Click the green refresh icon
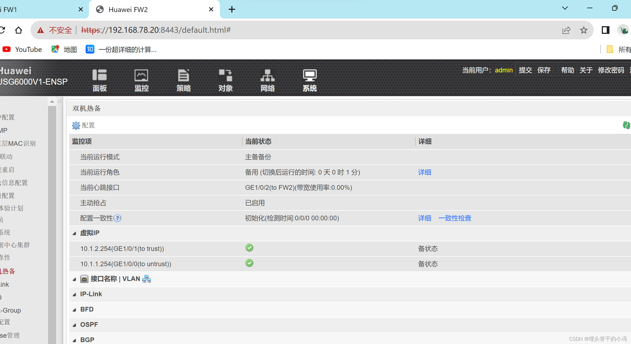Screen dimensions: 631x344 (x=626, y=125)
